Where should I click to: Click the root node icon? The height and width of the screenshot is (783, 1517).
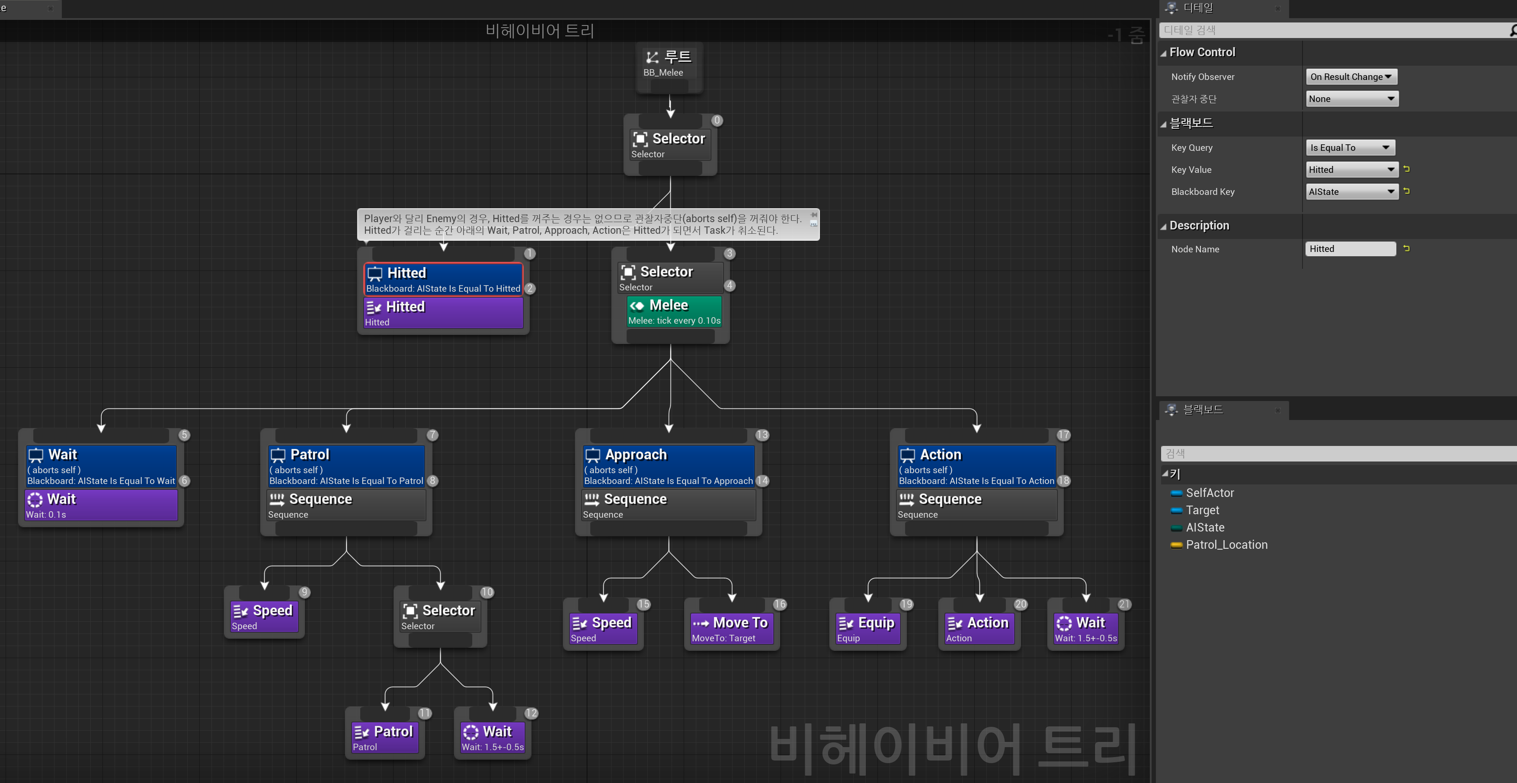(652, 57)
